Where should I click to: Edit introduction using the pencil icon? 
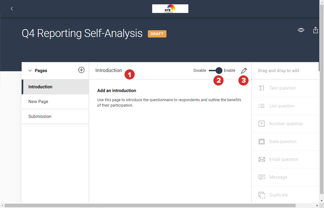(x=244, y=71)
